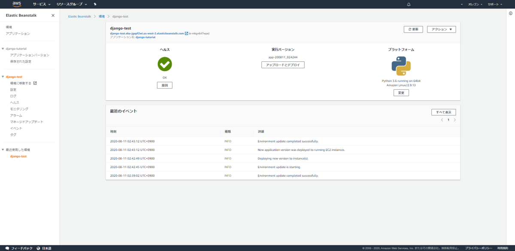Image resolution: width=515 pixels, height=251 pixels.
Task: Go to previous events page arrow
Action: 442,120
